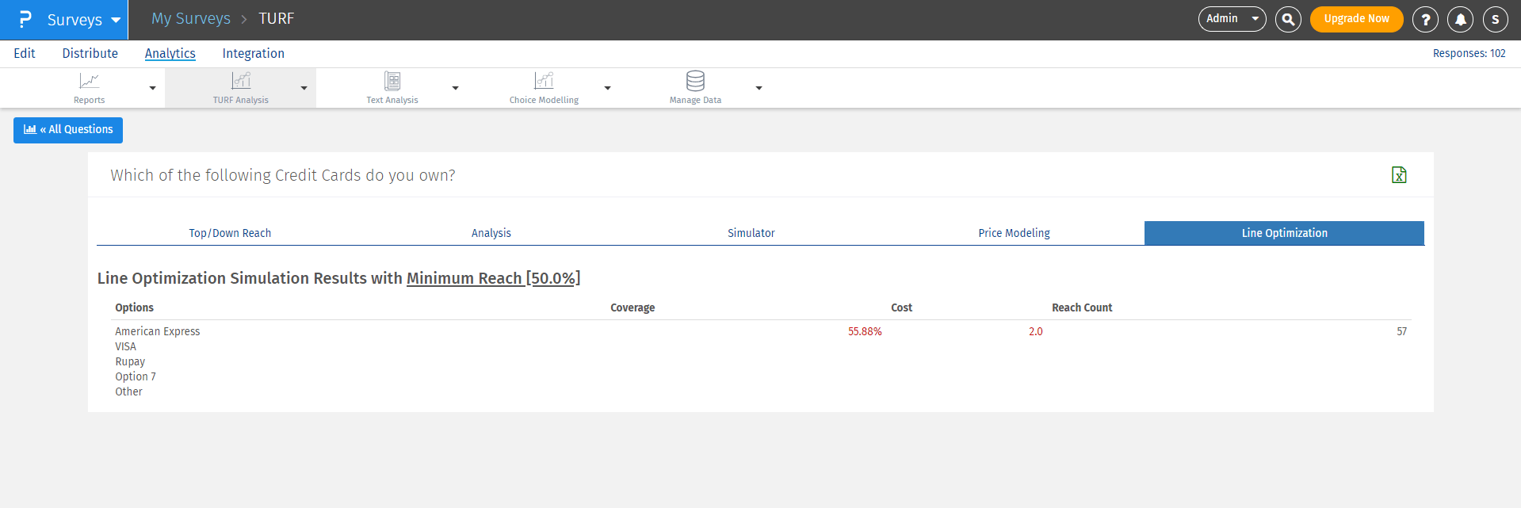Export results with the Excel icon

point(1399,175)
